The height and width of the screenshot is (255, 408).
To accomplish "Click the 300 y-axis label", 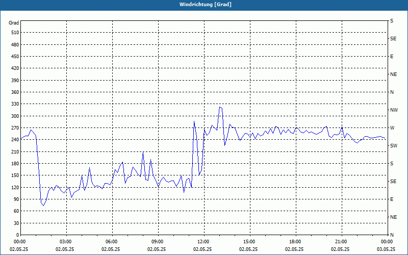I will pyautogui.click(x=15, y=116).
